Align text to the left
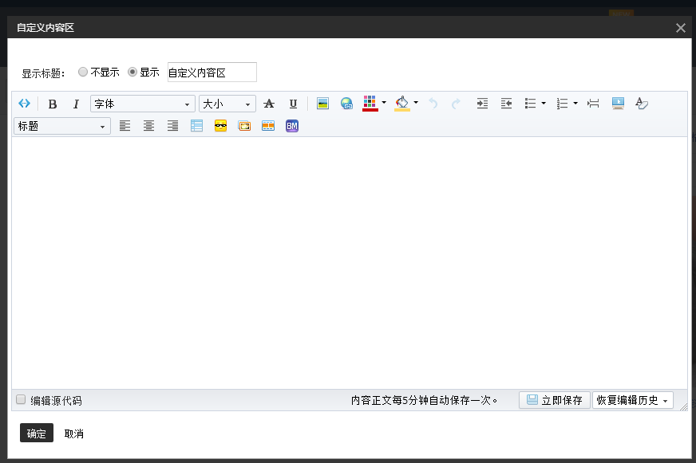Screen dimensions: 696x463 click(125, 126)
